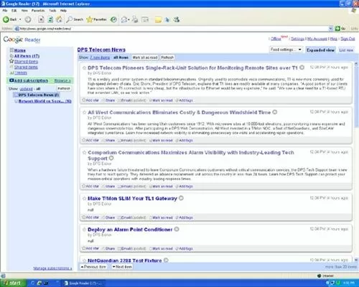The height and width of the screenshot is (287, 359).
Task: Click the IE Forward arrow button
Action: (28, 19)
